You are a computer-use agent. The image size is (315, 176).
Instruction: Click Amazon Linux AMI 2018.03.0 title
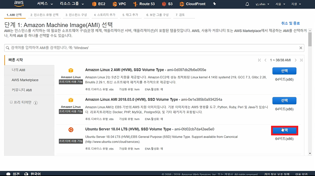131,100
